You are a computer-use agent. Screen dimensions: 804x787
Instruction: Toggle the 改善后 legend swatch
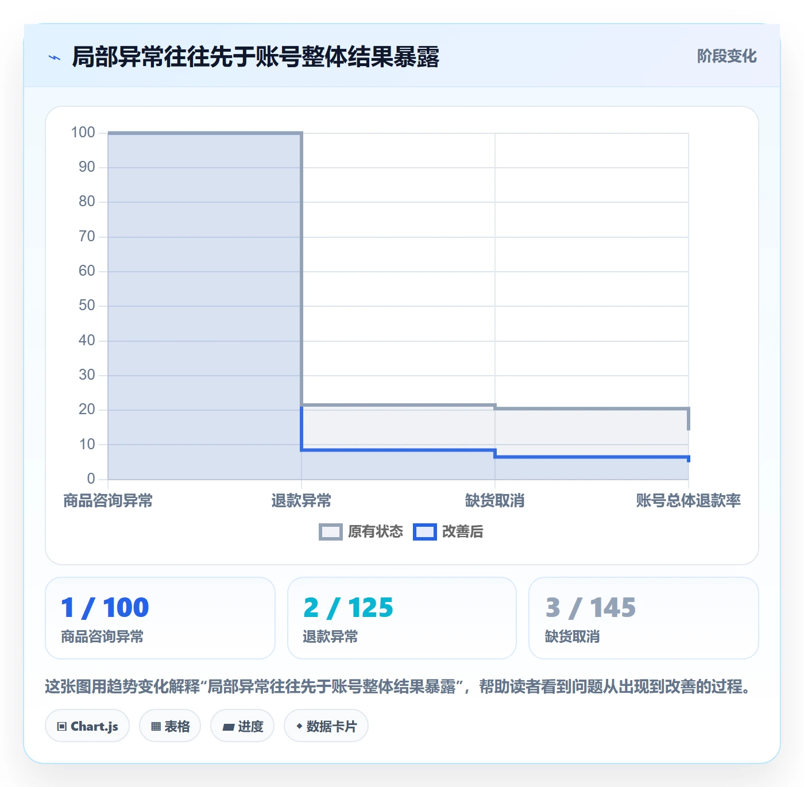[425, 532]
